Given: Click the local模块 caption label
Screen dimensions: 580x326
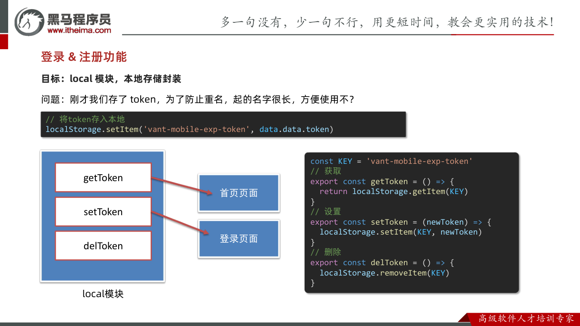Looking at the screenshot, I should 103,294.
